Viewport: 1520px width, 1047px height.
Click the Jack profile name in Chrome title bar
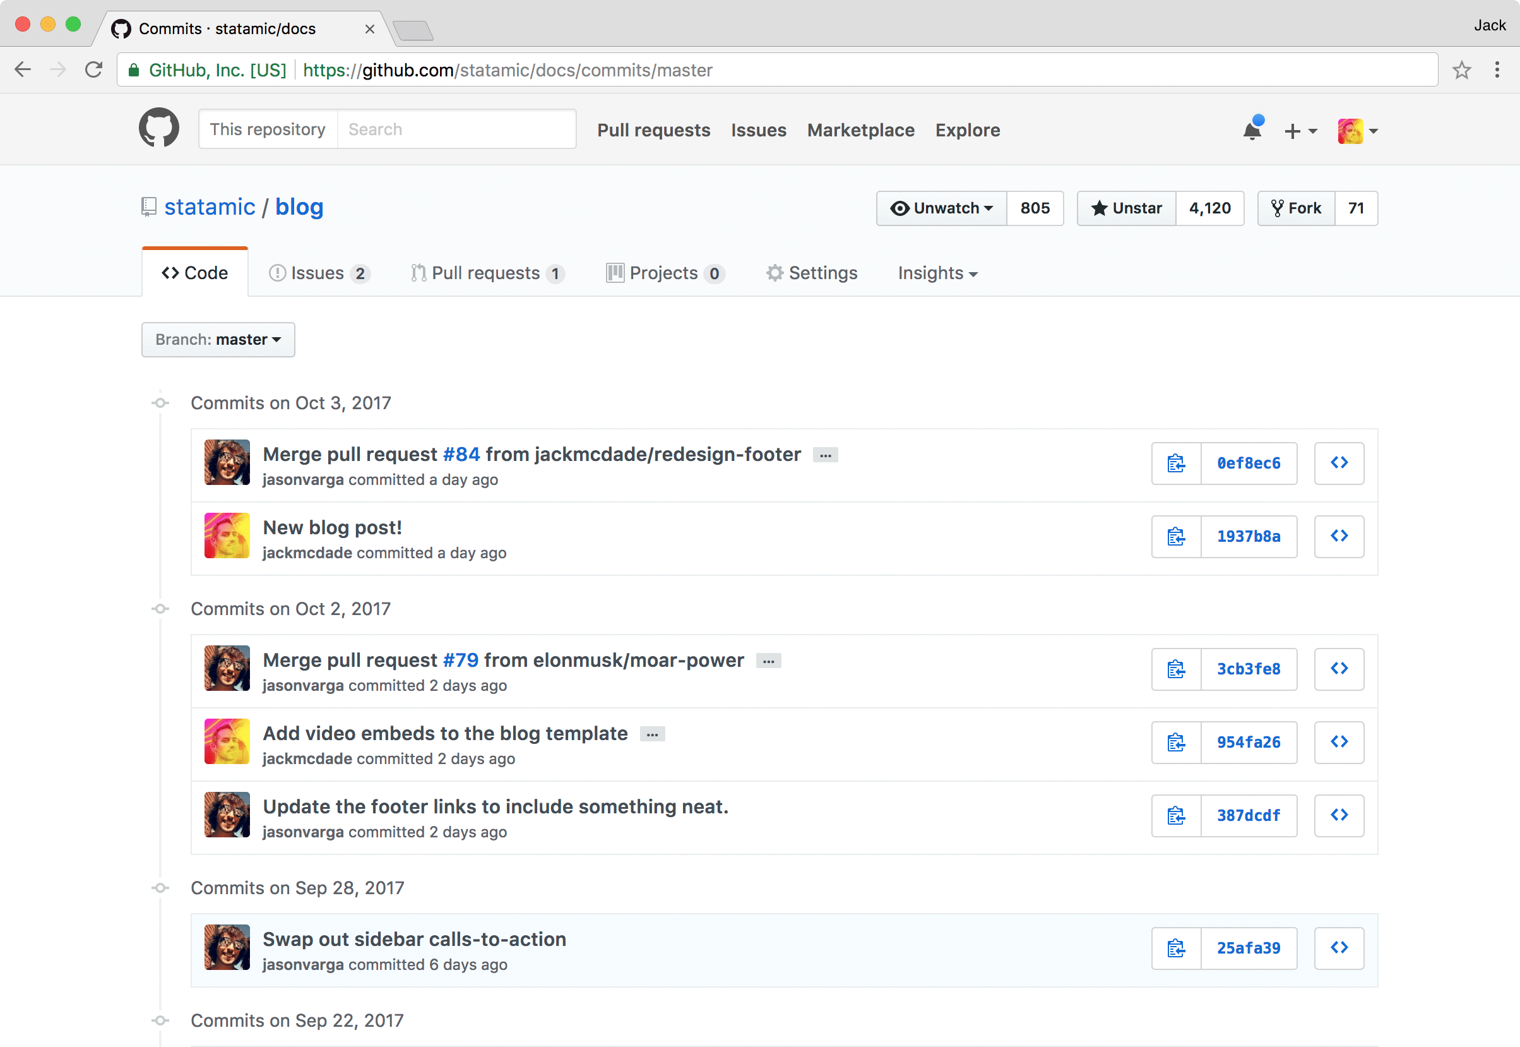point(1490,25)
